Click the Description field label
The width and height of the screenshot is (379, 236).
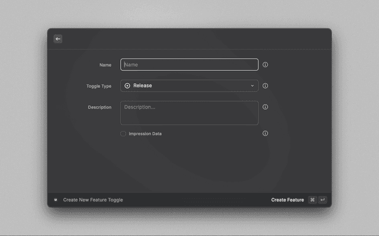point(99,107)
